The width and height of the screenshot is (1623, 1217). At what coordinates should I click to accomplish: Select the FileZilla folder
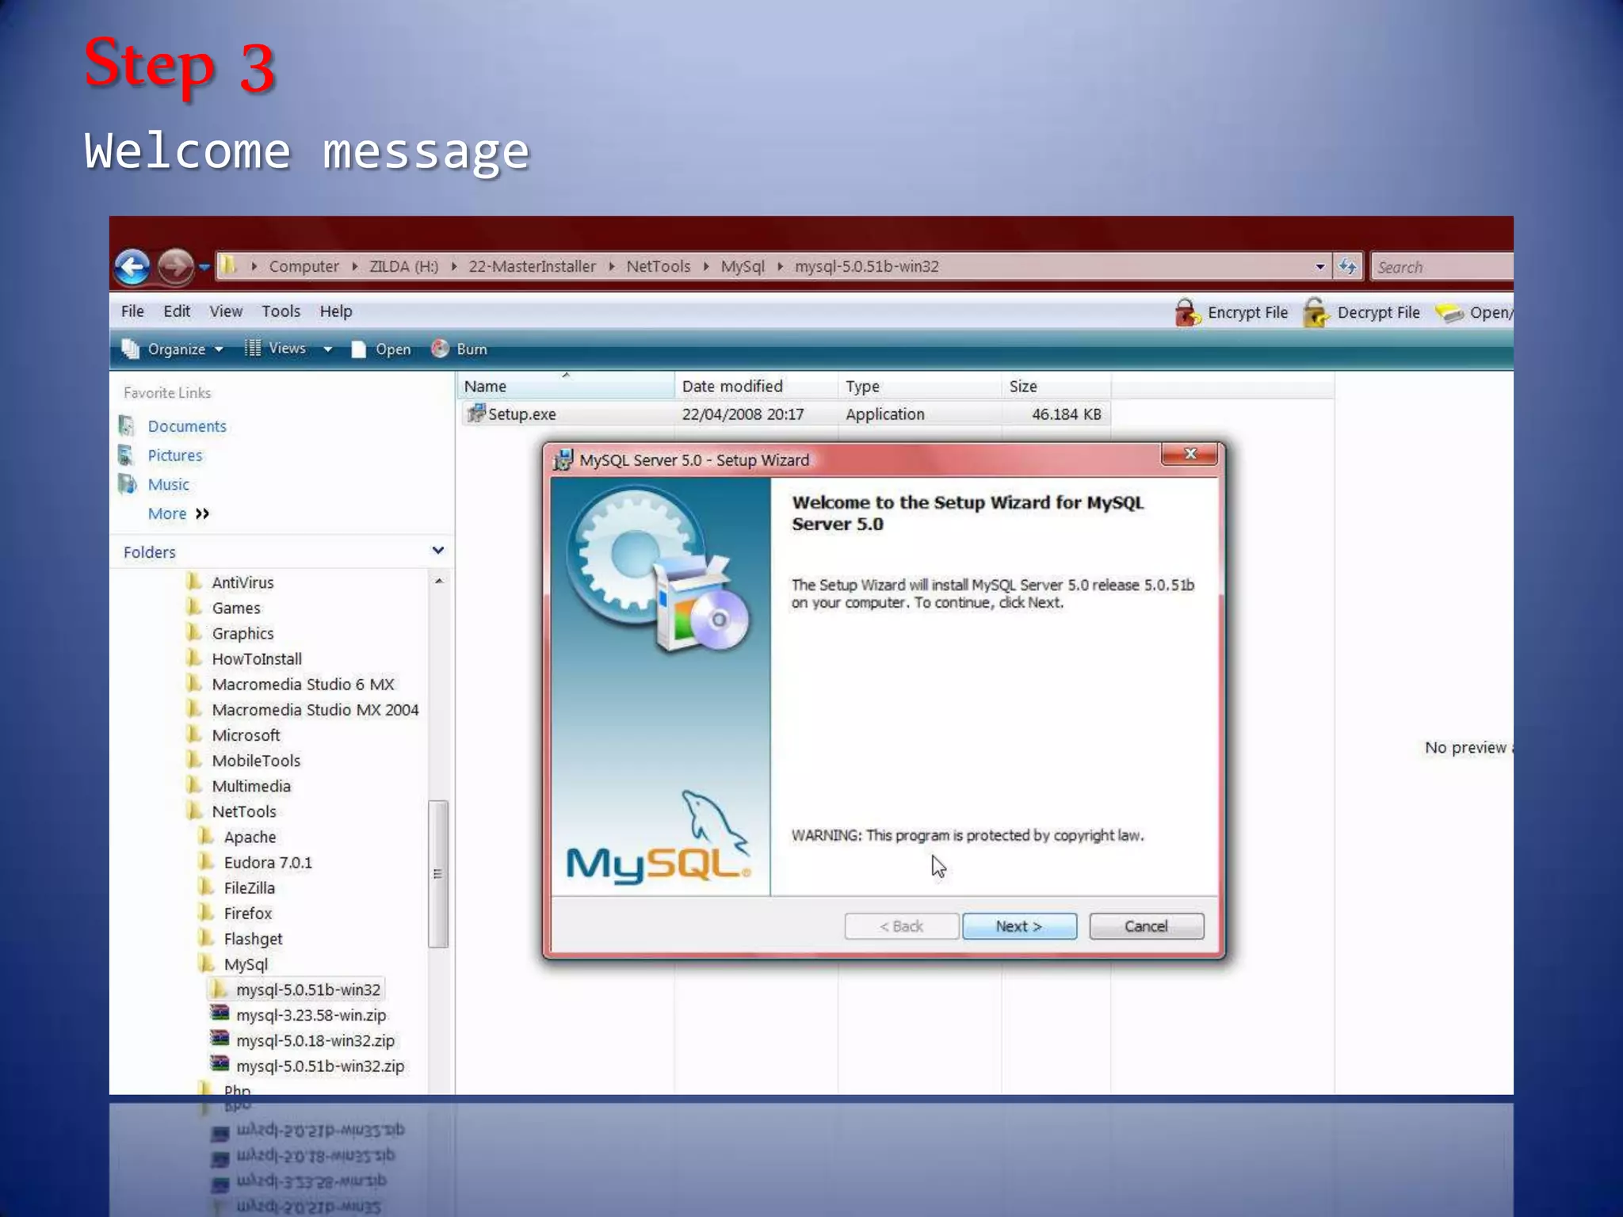pyautogui.click(x=250, y=887)
